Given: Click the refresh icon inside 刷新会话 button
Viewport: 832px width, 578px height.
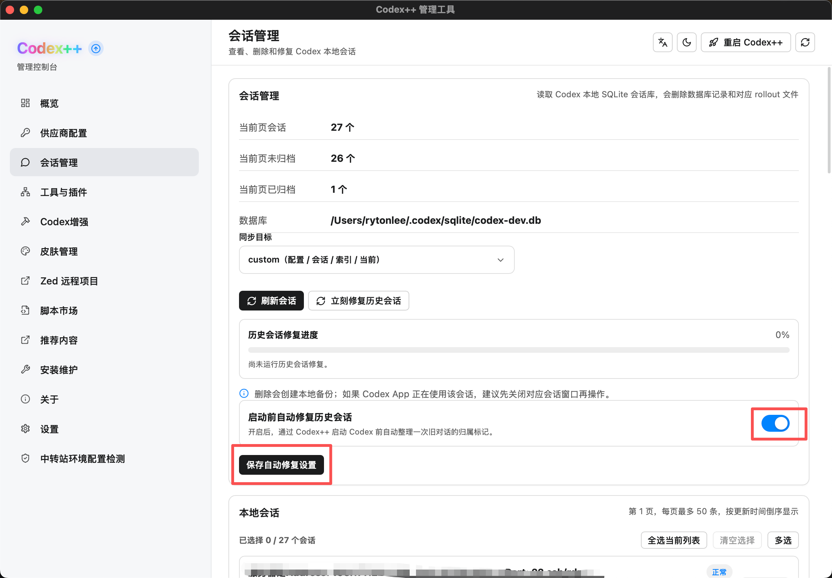Looking at the screenshot, I should click(252, 301).
